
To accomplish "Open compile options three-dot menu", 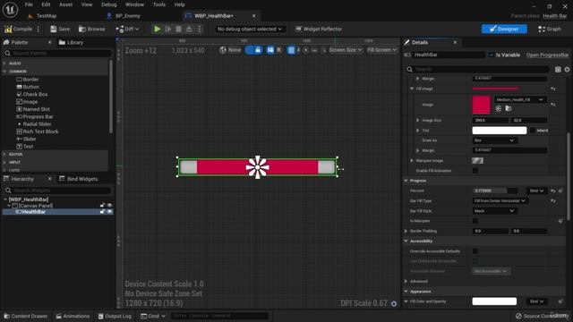I will tap(38, 29).
